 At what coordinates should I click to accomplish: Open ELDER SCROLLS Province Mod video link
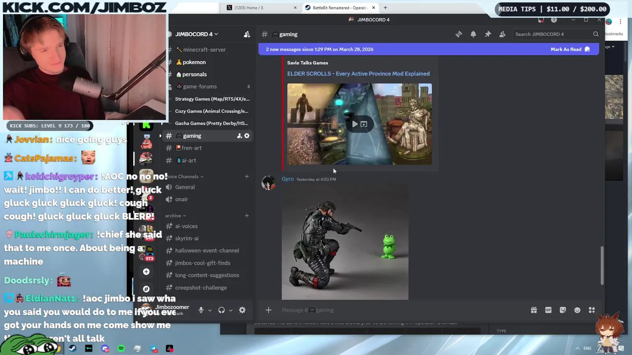tap(358, 73)
